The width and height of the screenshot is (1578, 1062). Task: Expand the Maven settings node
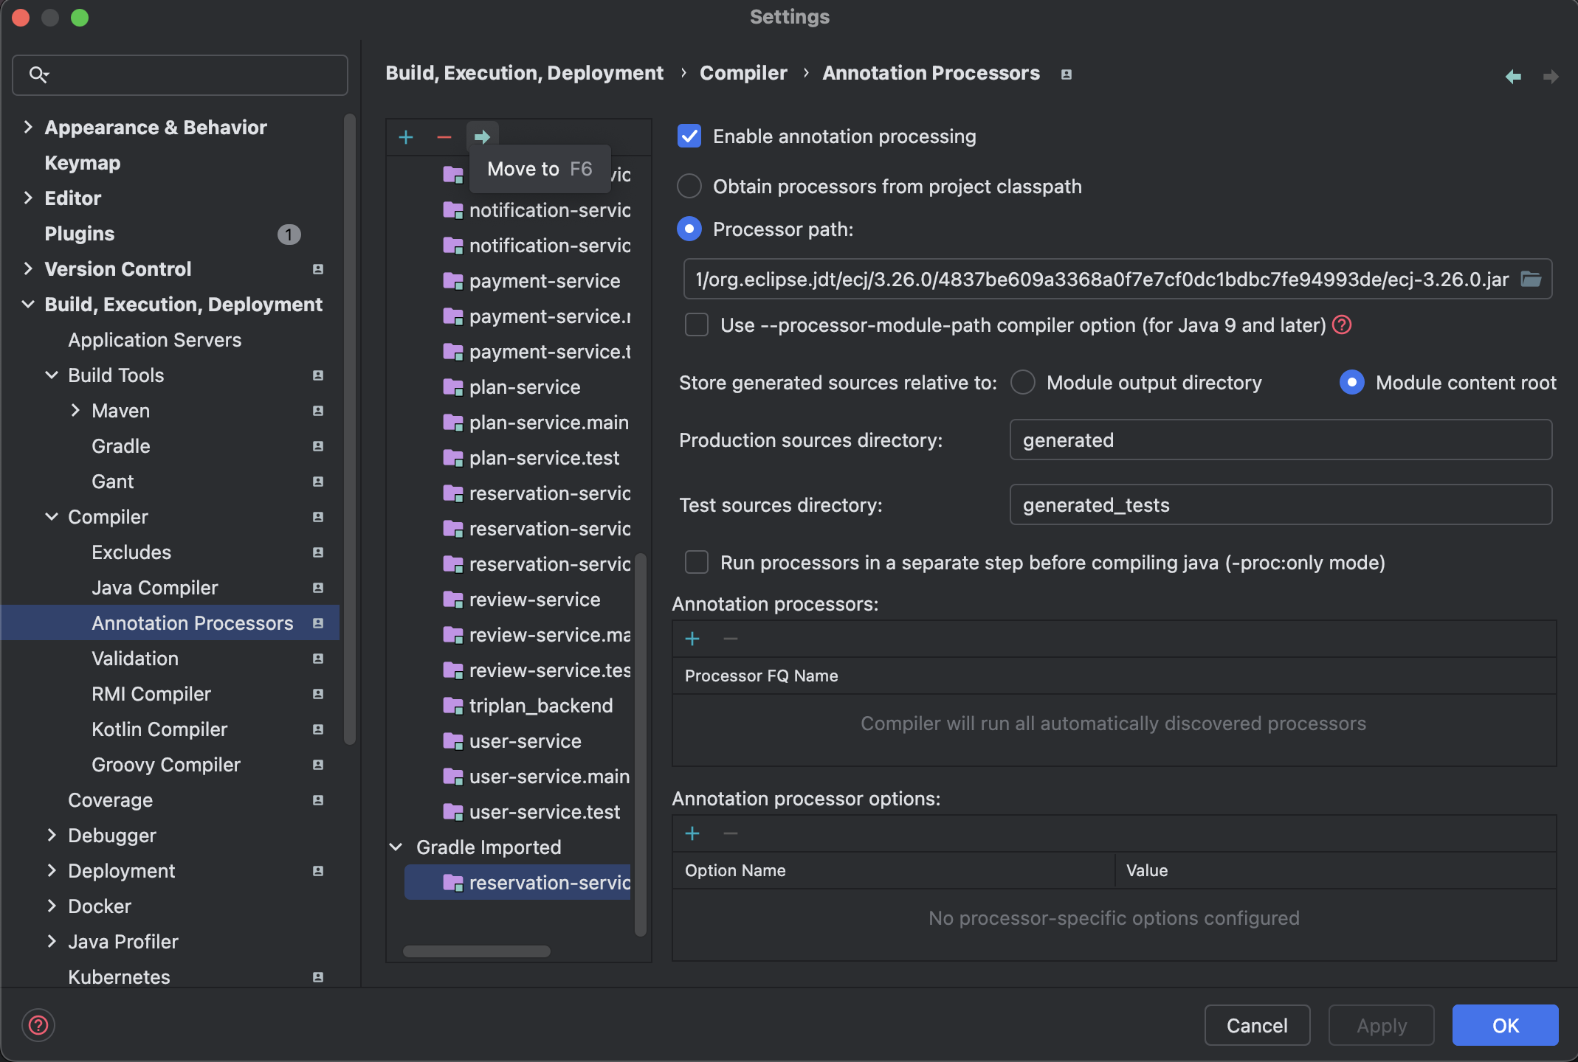coord(75,411)
